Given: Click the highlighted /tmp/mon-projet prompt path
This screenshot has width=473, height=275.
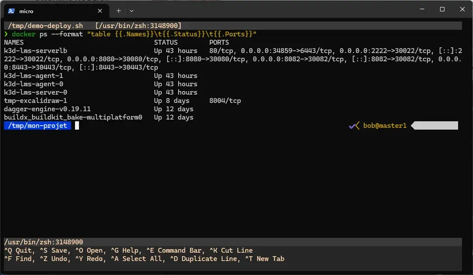Looking at the screenshot, I should click(x=37, y=125).
